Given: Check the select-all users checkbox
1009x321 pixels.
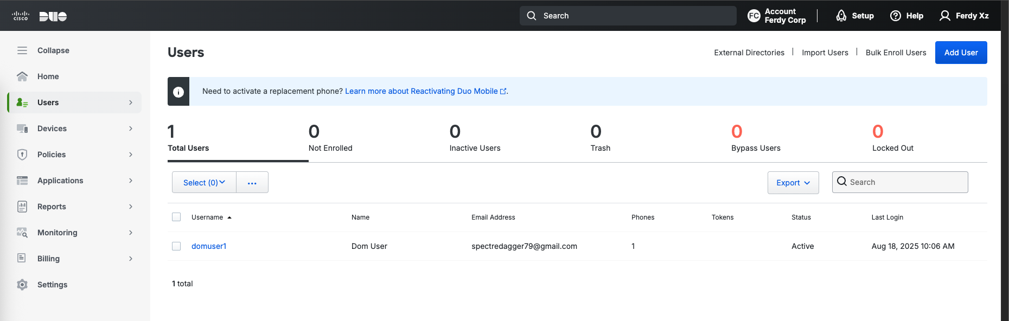Looking at the screenshot, I should [176, 217].
